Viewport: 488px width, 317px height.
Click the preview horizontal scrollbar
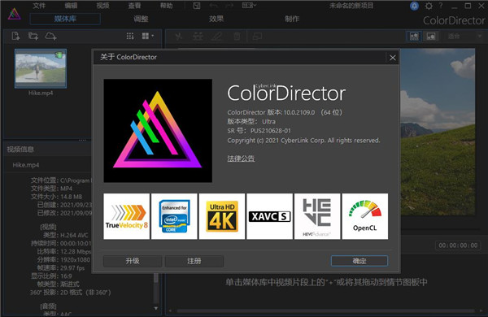[325, 310]
